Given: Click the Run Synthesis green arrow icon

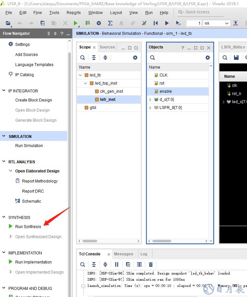Looking at the screenshot, I should 11,226.
